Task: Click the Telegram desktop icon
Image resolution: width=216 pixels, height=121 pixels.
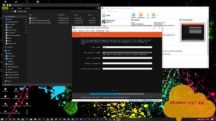Action: [16, 90]
